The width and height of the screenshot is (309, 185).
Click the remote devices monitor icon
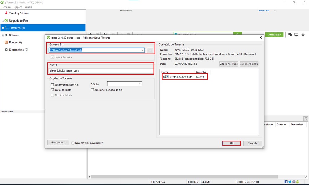tap(296, 35)
